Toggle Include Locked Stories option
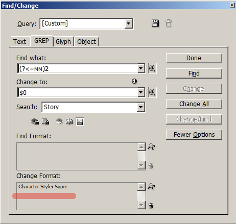 coord(45,121)
